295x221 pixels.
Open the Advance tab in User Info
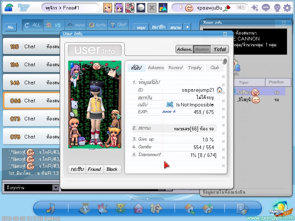click(156, 68)
